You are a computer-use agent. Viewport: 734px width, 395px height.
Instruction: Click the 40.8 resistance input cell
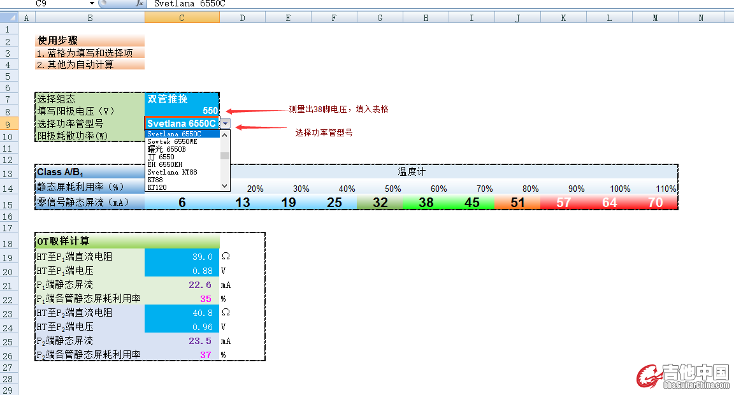182,313
